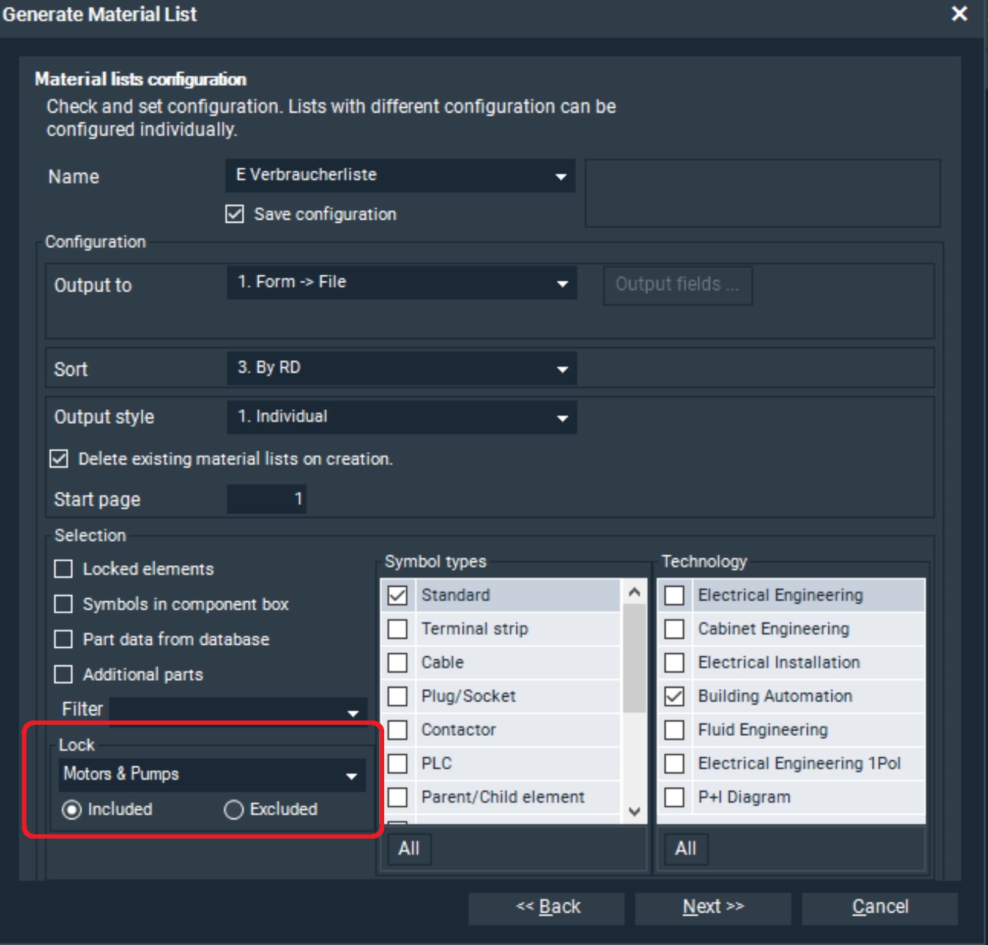Close the Generate Material List dialog

[959, 13]
